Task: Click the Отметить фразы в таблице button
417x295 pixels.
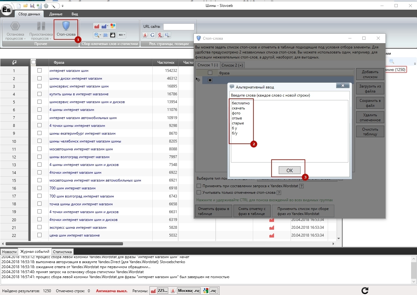Action: tap(214, 211)
